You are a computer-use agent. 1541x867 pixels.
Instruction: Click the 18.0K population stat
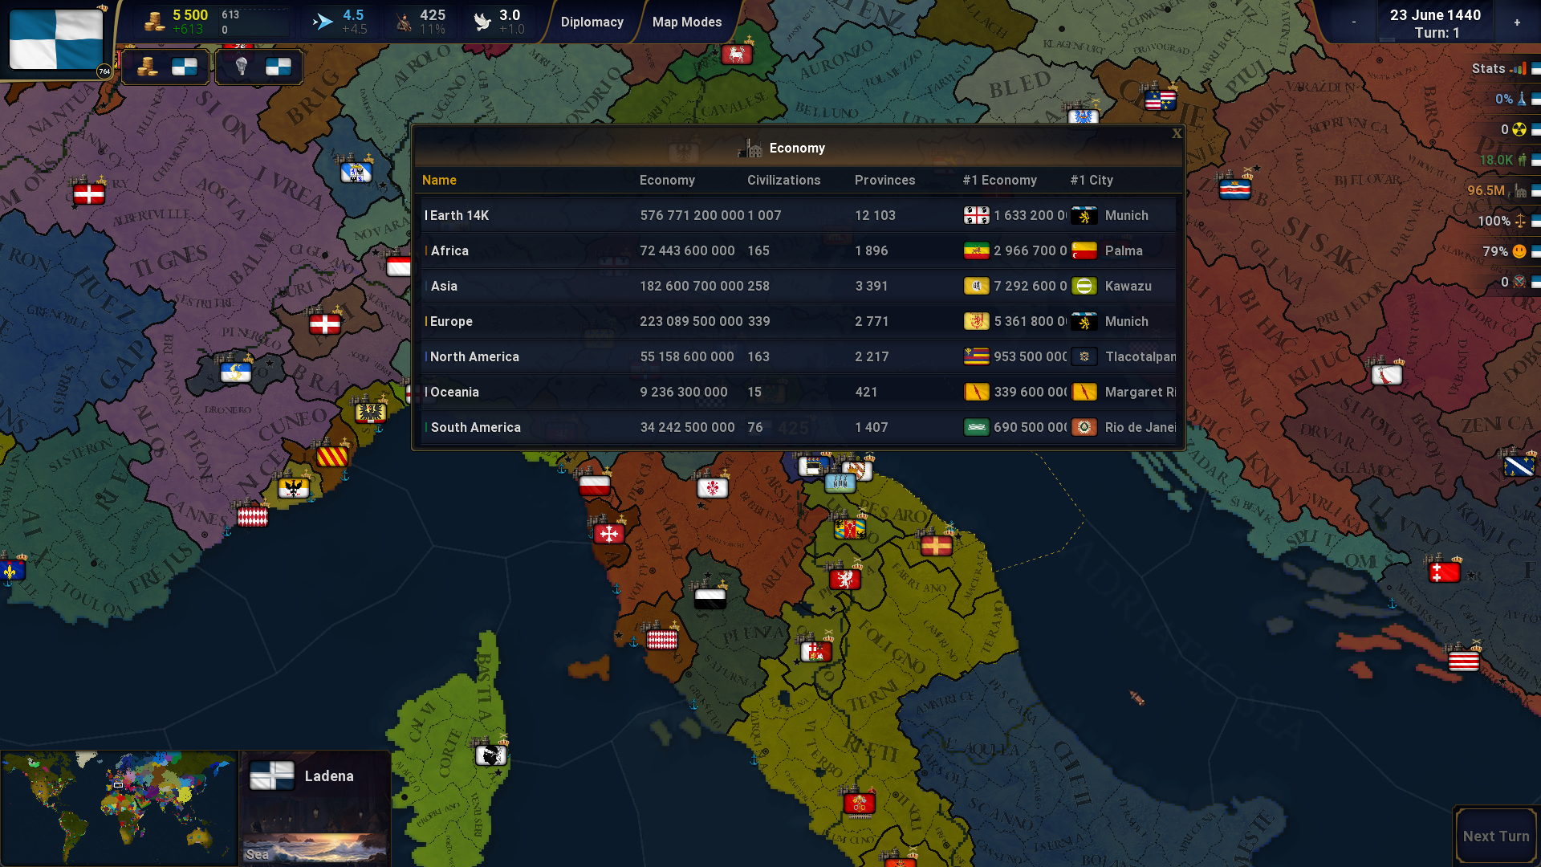coord(1502,160)
